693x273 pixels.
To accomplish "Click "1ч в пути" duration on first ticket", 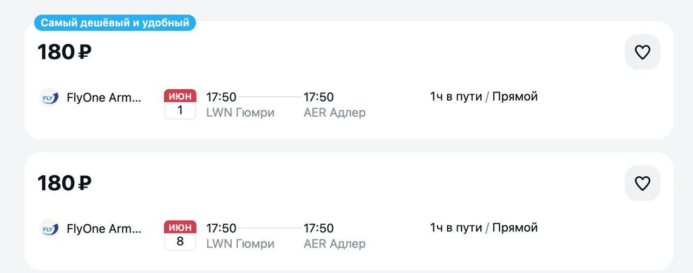I will (x=456, y=97).
